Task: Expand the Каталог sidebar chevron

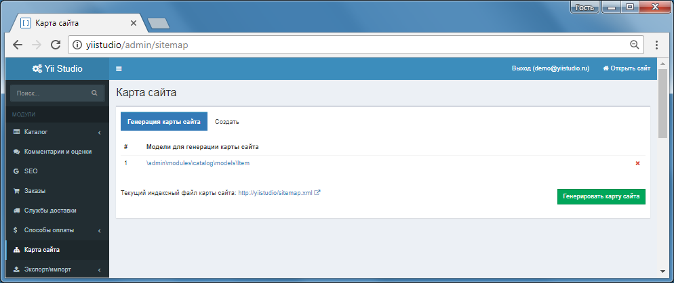Action: [x=99, y=132]
